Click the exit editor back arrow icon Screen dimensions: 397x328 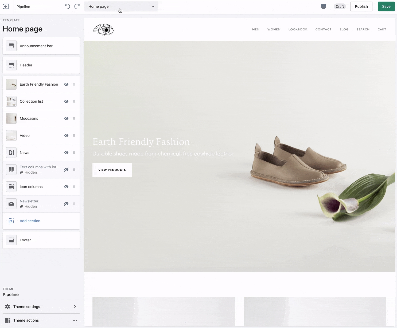point(6,7)
